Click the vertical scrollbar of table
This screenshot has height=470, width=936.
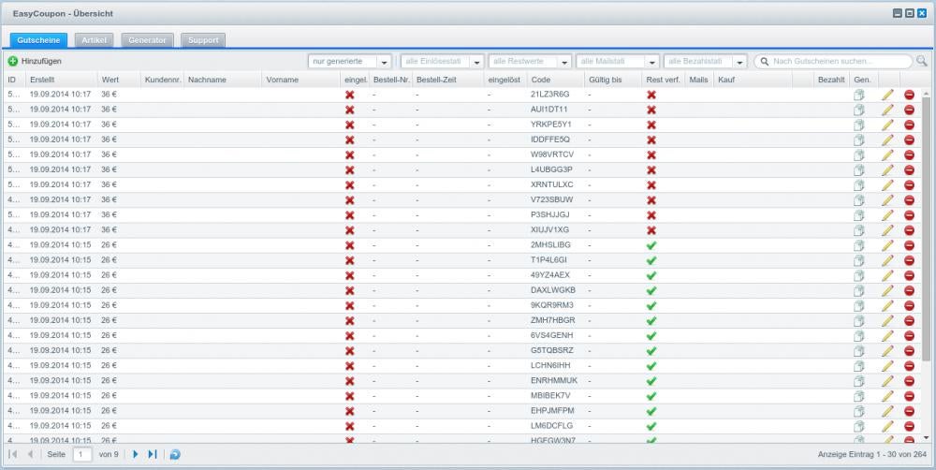click(x=927, y=228)
